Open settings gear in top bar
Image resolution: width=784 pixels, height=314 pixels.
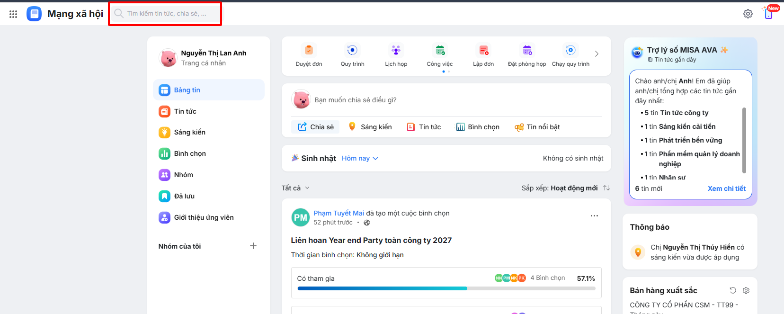pos(748,14)
